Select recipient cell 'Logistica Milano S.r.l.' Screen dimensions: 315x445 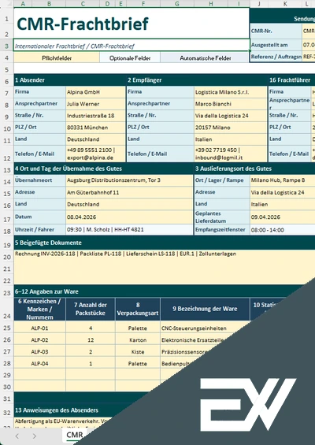pos(231,92)
